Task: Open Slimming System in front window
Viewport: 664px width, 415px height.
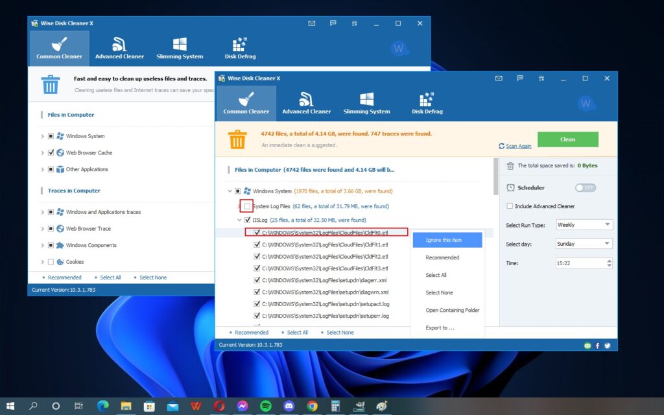Action: click(366, 103)
